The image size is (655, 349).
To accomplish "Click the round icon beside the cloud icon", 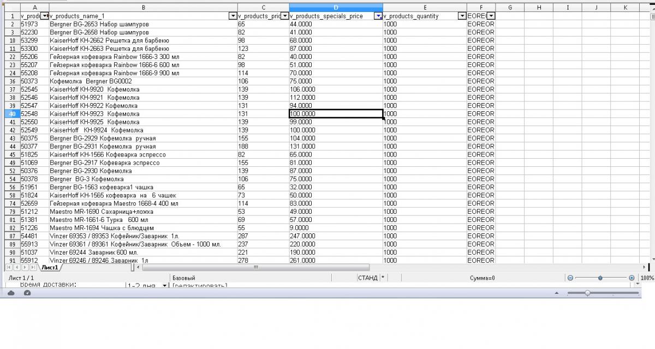I will (x=27, y=293).
